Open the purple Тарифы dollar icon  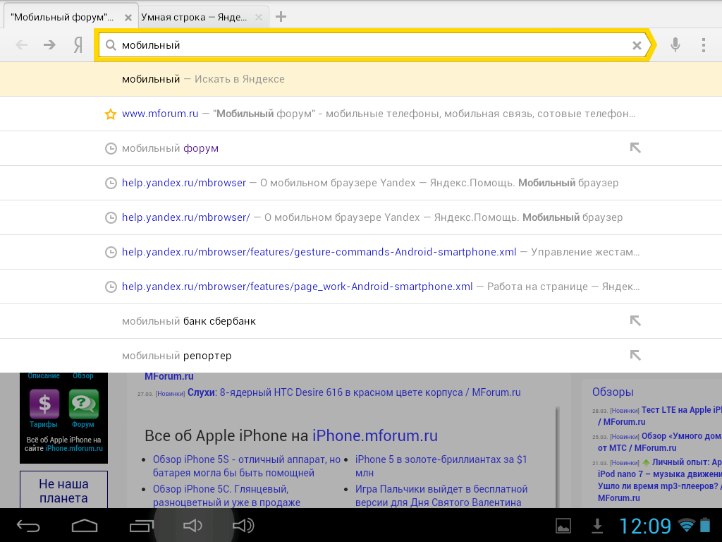(44, 404)
